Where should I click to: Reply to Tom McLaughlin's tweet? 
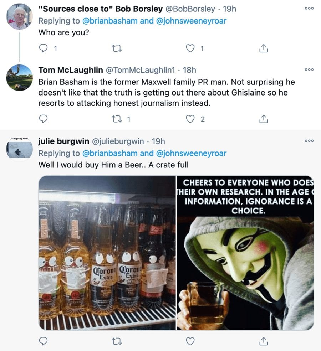43,119
